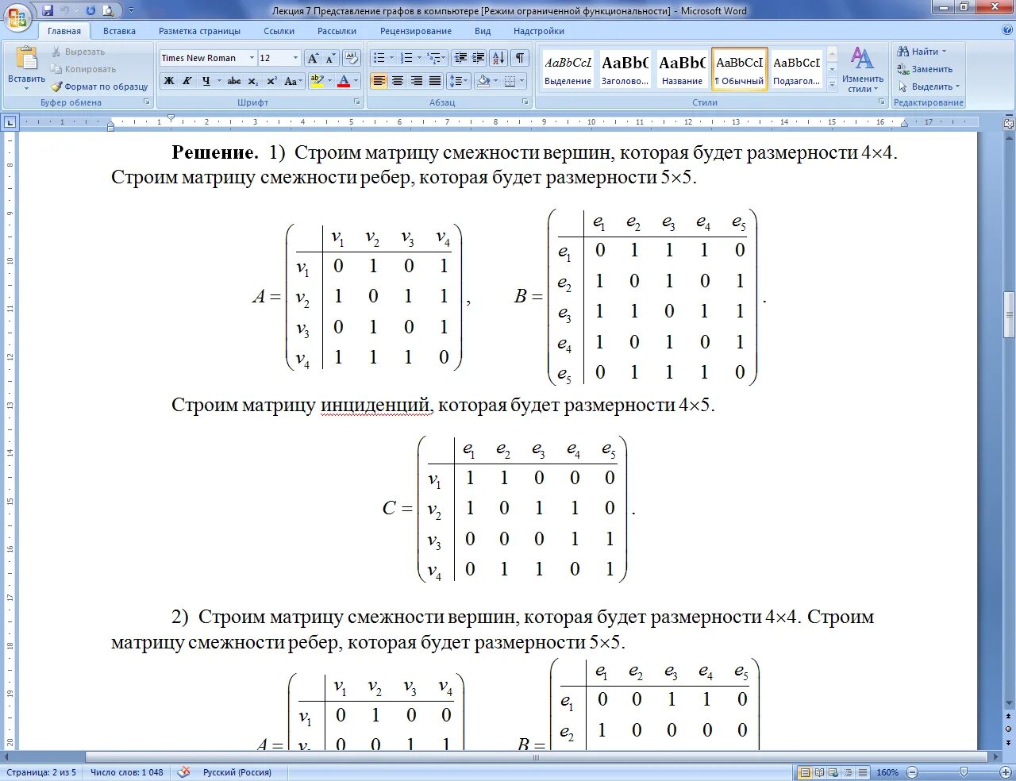Click Borders icon in paragraph group
This screenshot has height=781, width=1016.
point(510,81)
